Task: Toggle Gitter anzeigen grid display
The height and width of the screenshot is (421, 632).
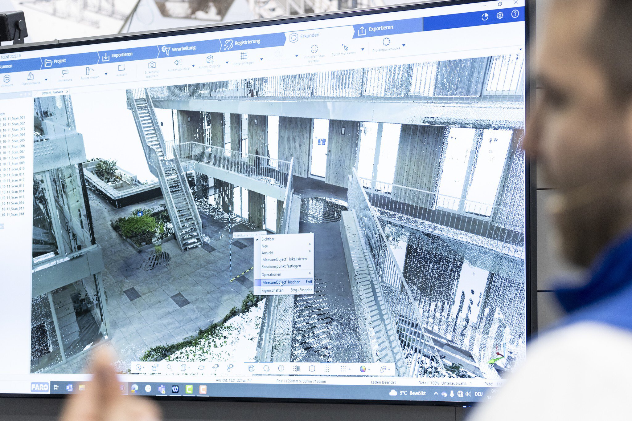Action: click(244, 59)
